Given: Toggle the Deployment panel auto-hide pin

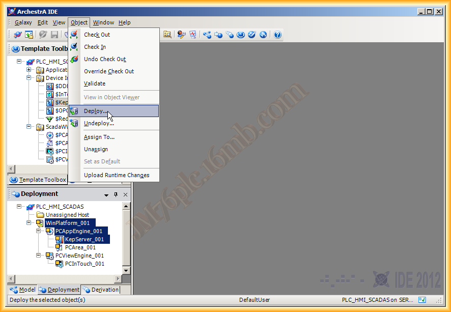Looking at the screenshot, I should [116, 194].
